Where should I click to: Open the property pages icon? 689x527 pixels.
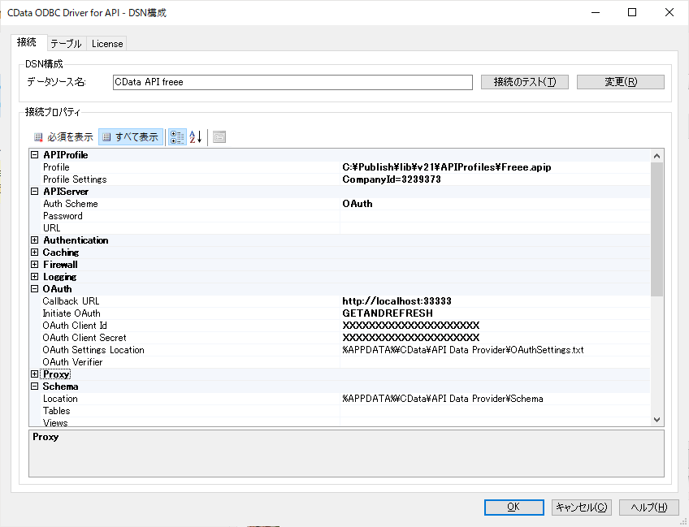pos(219,137)
